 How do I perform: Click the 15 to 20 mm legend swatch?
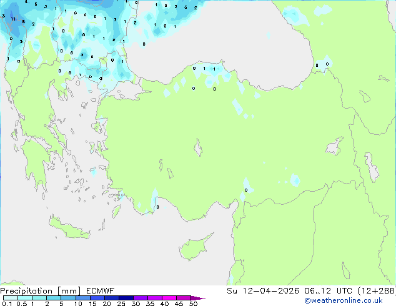(x=97, y=298)
